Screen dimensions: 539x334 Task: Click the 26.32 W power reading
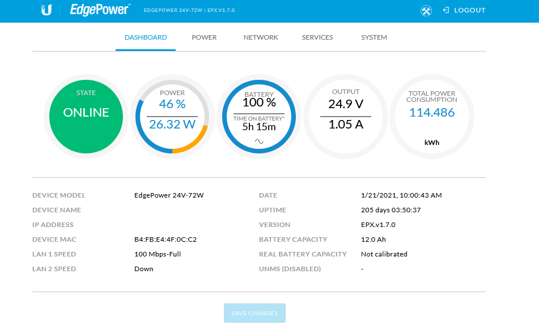coord(172,125)
